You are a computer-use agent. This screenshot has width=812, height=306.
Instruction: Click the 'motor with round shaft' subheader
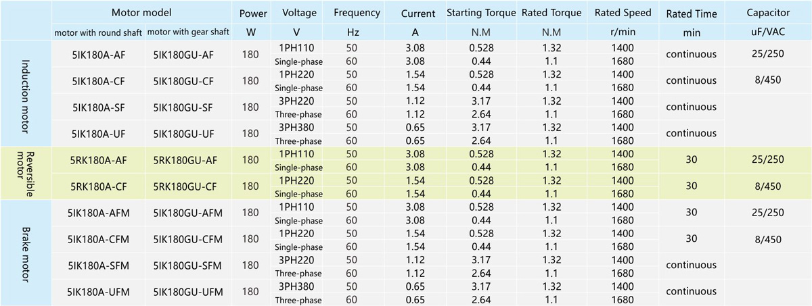98,32
